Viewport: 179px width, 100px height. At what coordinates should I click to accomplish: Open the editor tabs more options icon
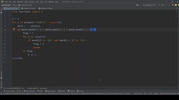point(176,8)
